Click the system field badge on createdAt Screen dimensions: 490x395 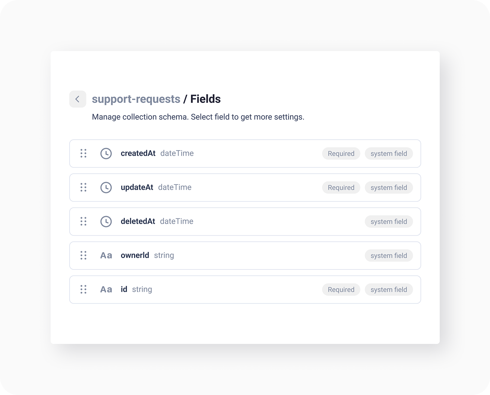coord(388,153)
